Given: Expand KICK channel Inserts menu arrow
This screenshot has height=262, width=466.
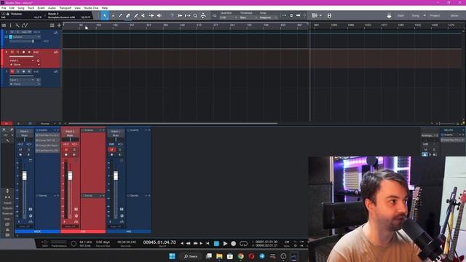Looking at the screenshot, I should [x=55, y=130].
